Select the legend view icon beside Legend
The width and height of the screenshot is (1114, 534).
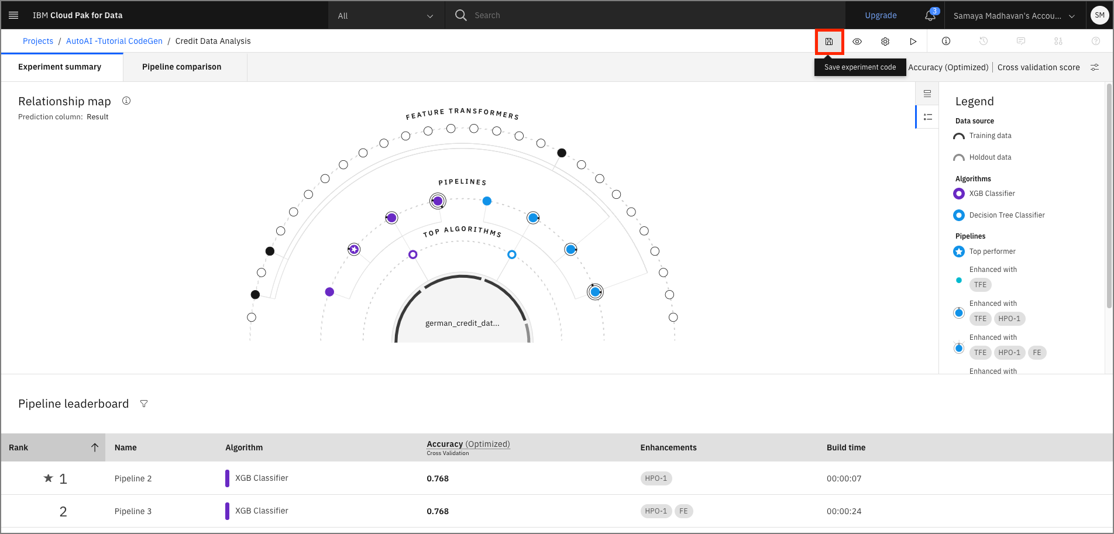(927, 117)
